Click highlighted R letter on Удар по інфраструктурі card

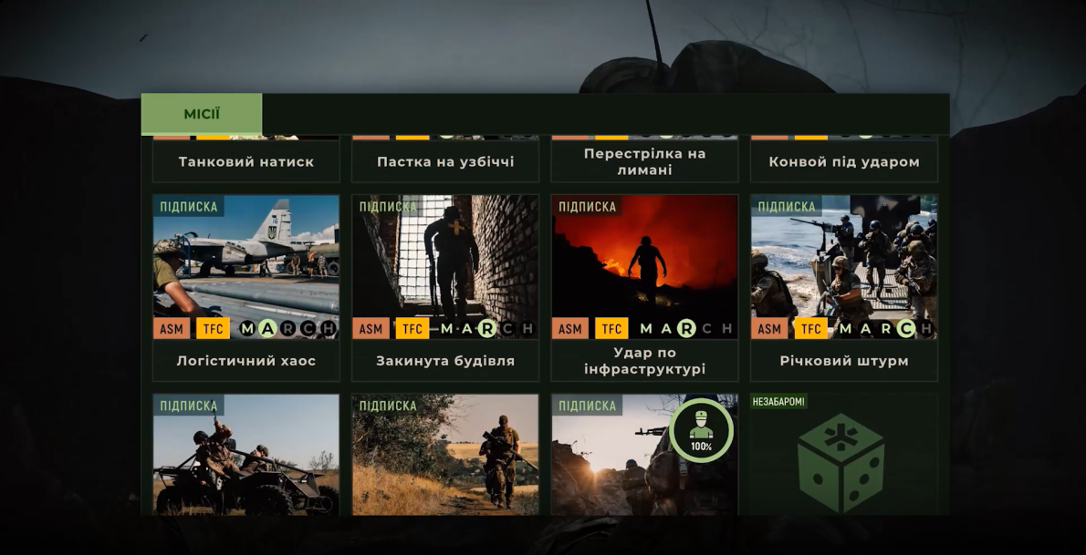click(687, 329)
